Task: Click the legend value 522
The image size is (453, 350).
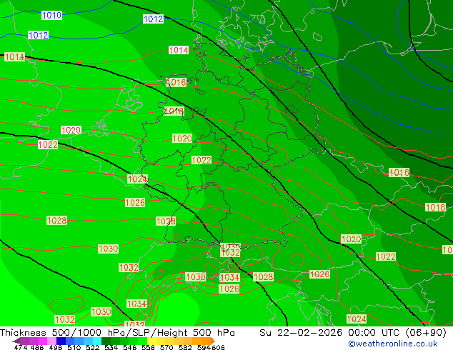Action: pyautogui.click(x=92, y=347)
